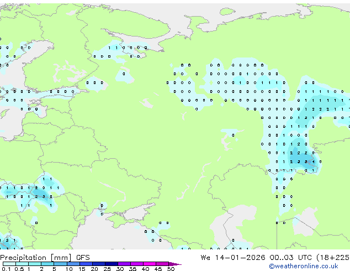
Task: Pick the 0.5–1 mm legend color swatch
Action: click(22, 264)
